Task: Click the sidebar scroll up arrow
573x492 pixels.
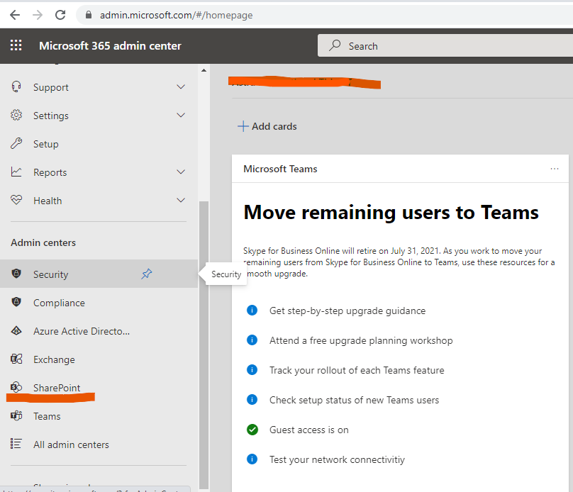Action: [x=204, y=70]
